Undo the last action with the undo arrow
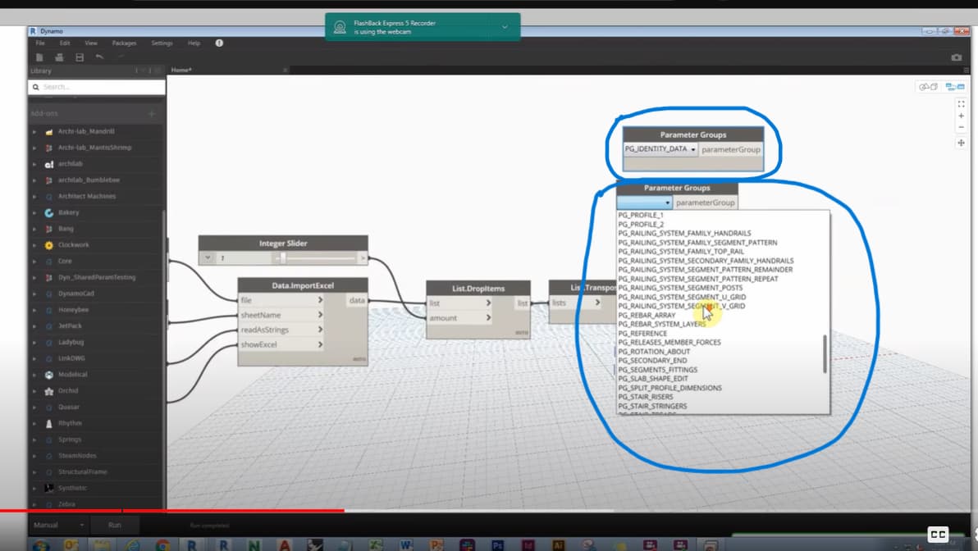The width and height of the screenshot is (978, 551). [98, 57]
